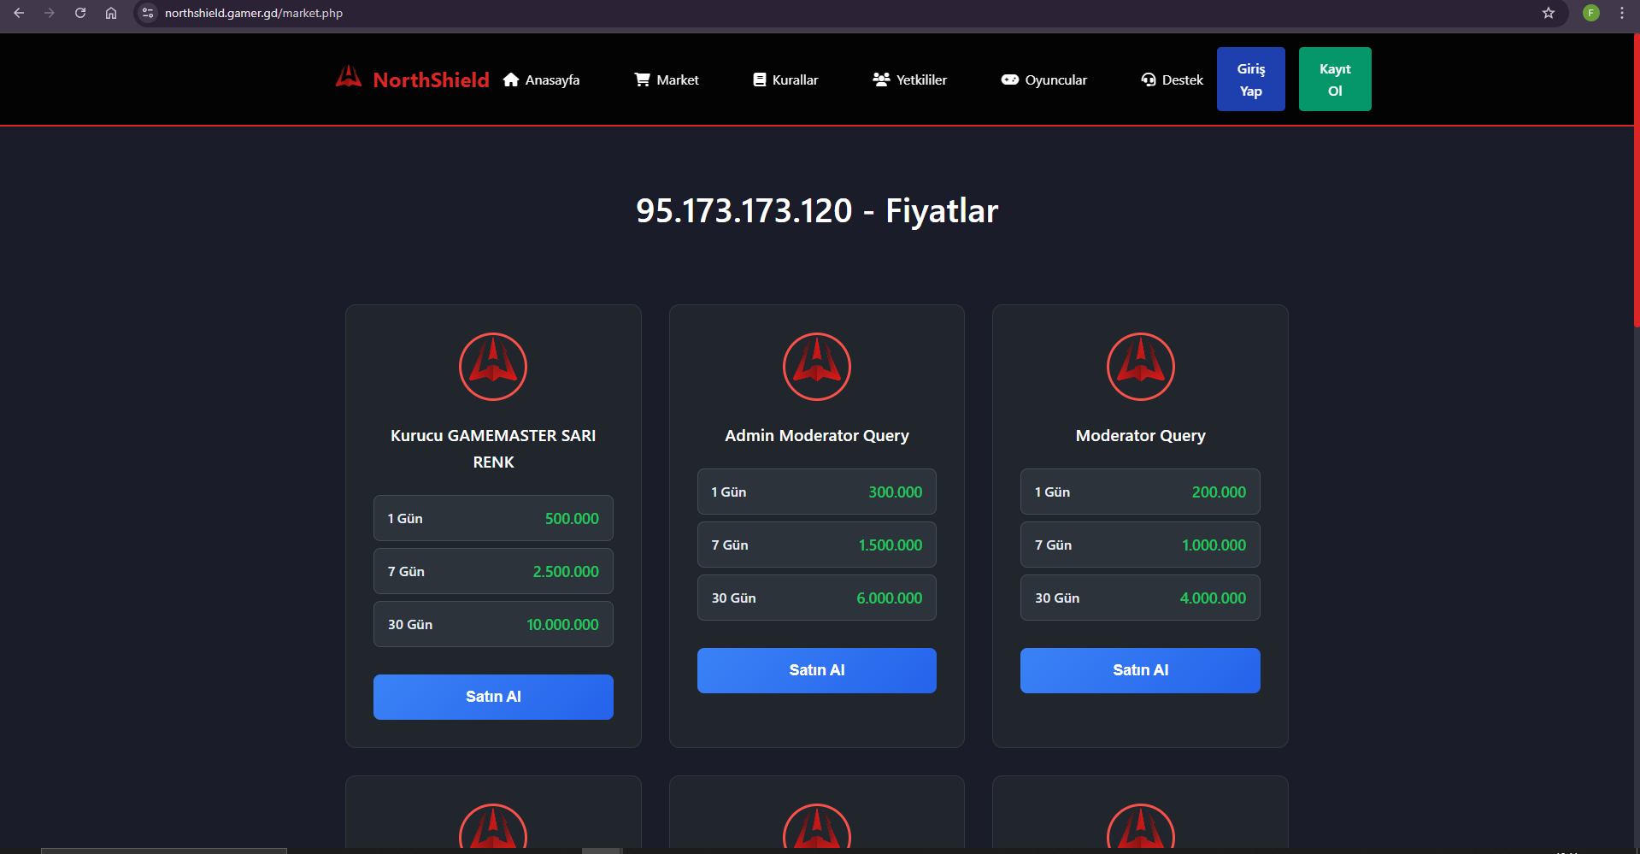Select the 30 Gün 10.000.000 price row
The image size is (1640, 854).
[493, 624]
